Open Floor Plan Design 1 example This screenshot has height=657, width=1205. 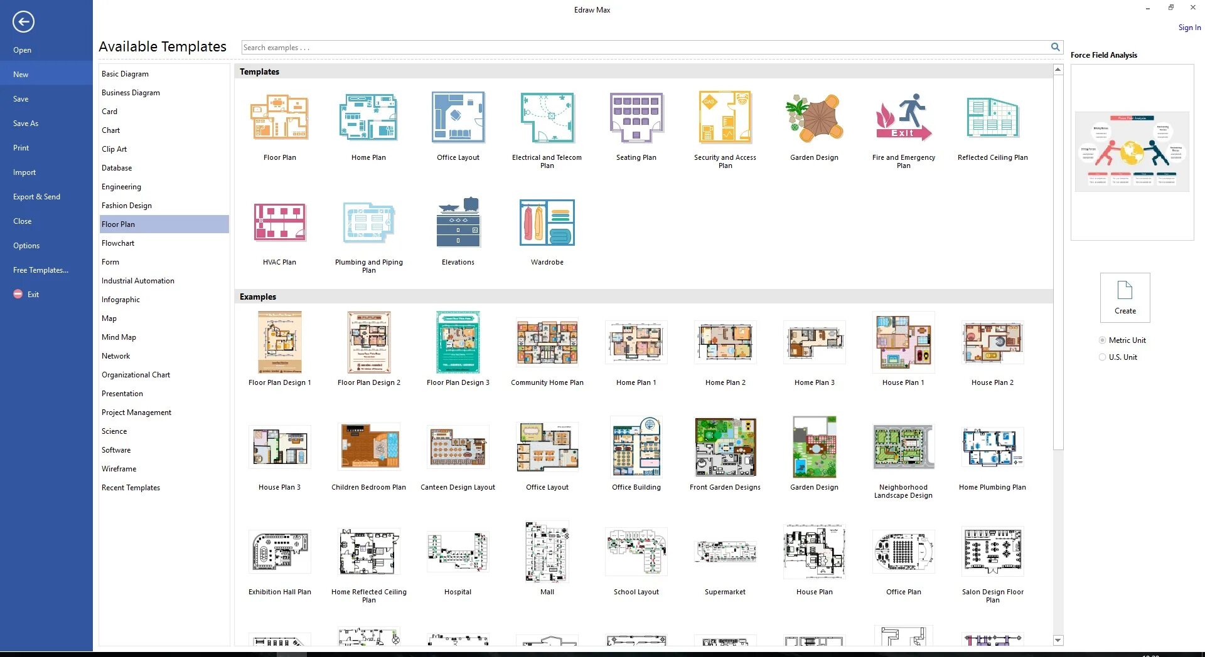(280, 342)
